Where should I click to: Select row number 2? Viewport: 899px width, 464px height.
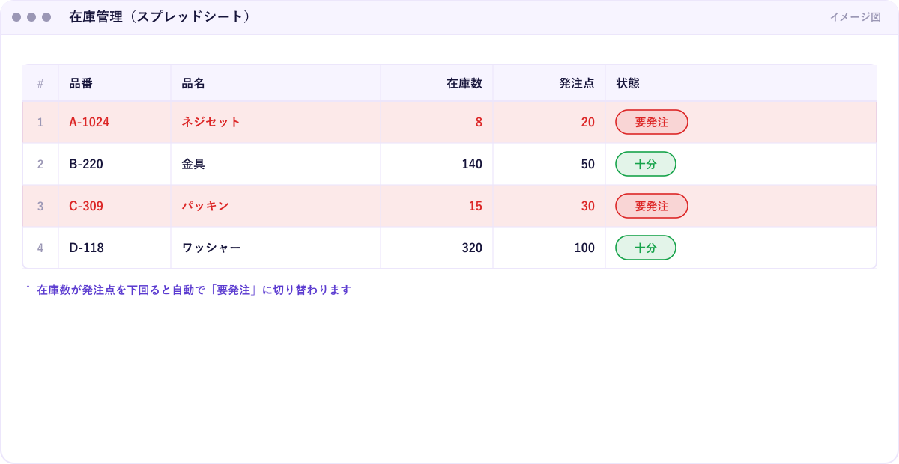(40, 164)
